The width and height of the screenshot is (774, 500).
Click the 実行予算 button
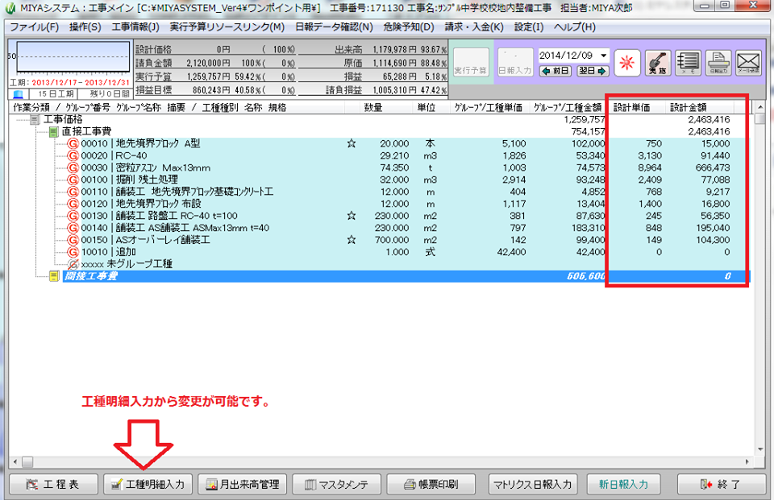471,63
